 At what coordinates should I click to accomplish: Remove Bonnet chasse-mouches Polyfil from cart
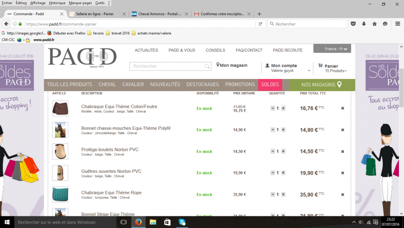[x=343, y=130]
